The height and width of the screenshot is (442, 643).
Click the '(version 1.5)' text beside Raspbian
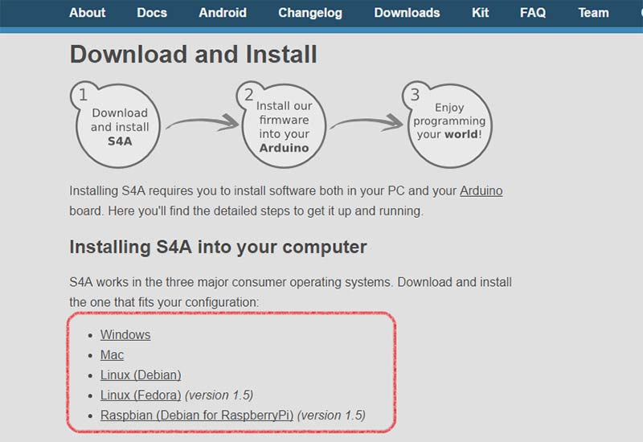coord(331,415)
